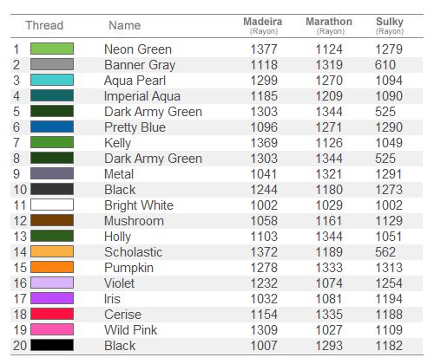Viewport: 434px width, 364px height.
Task: Click the Thread column header
Action: pyautogui.click(x=44, y=25)
